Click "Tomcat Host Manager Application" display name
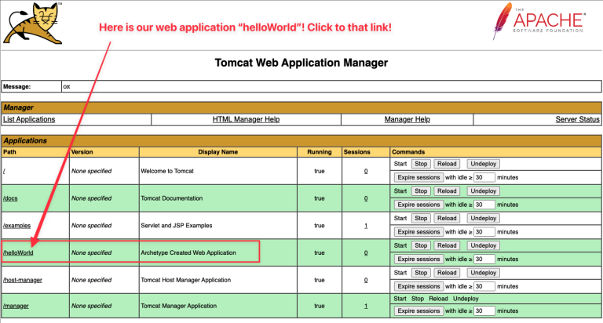Viewport: 603px width, 323px height. click(186, 280)
